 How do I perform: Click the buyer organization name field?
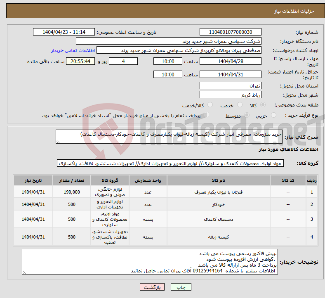point(169,41)
